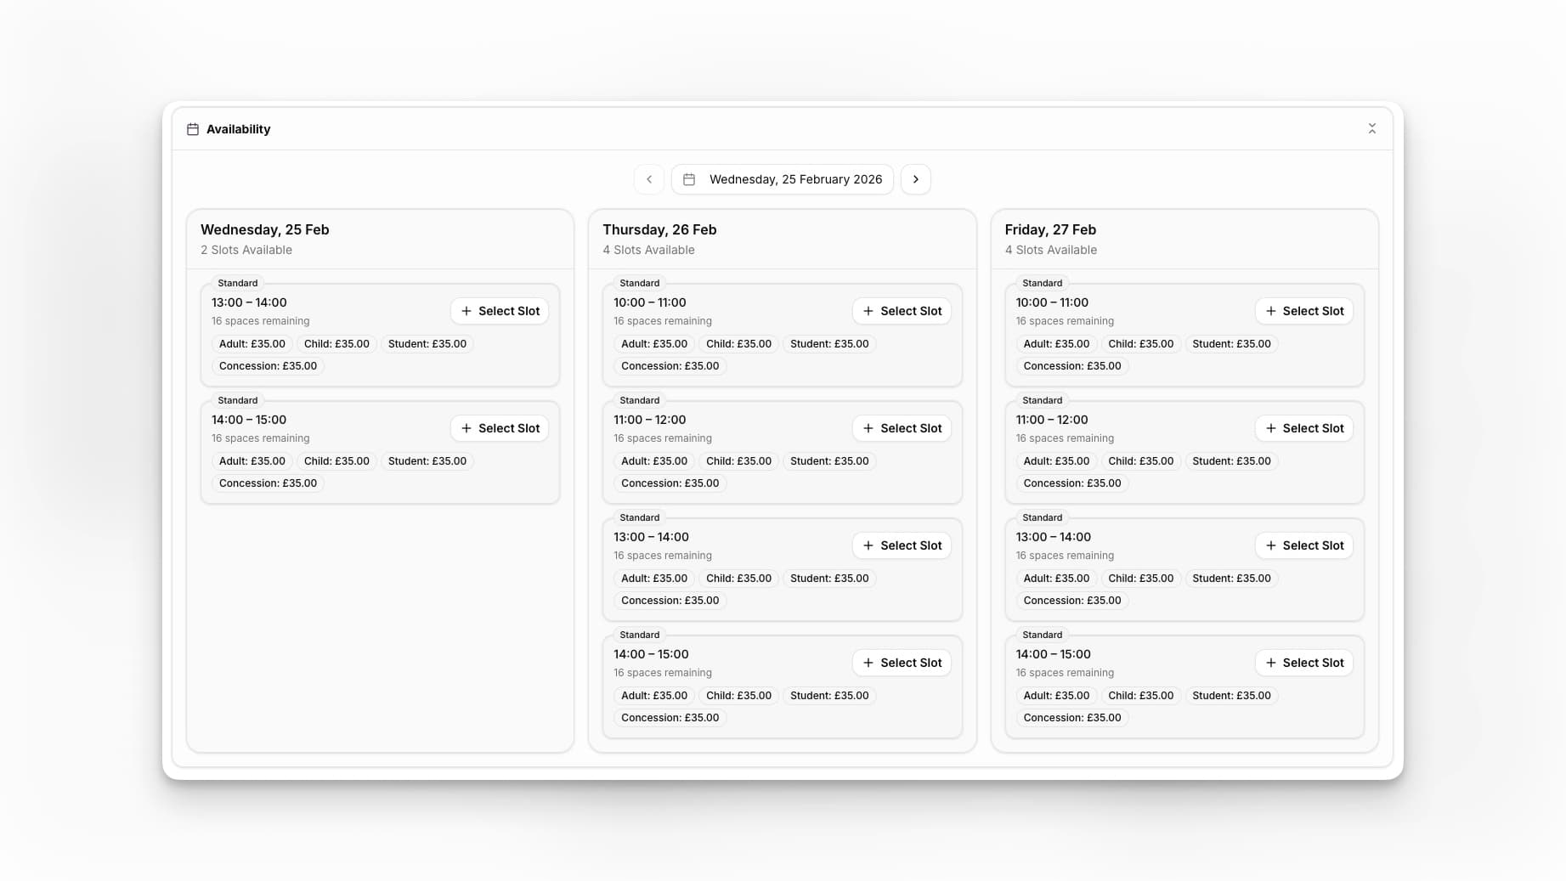
Task: Click the plus icon on Thursday's 10:00 Select Slot
Action: 868,311
